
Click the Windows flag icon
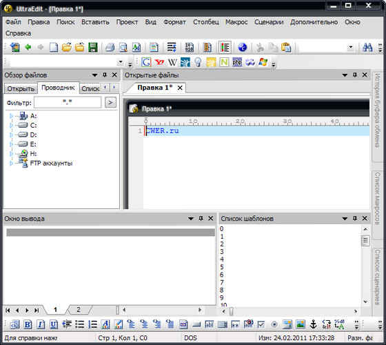pos(263,62)
